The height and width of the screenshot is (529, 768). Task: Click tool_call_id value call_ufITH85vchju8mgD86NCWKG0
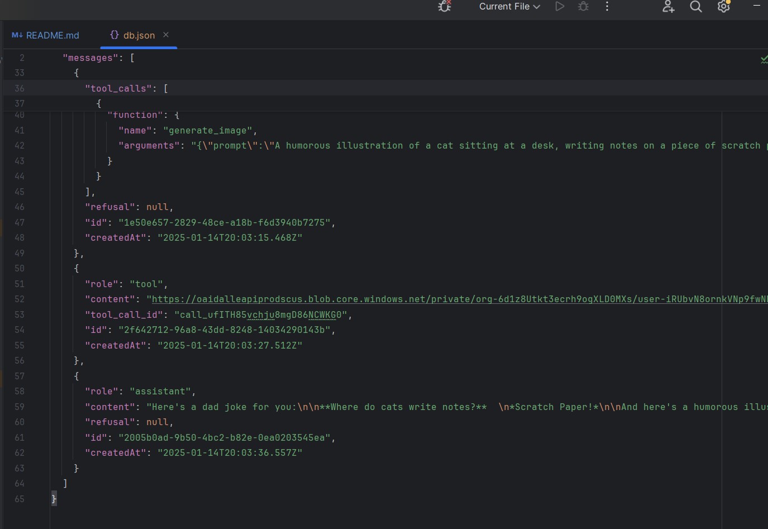click(261, 315)
